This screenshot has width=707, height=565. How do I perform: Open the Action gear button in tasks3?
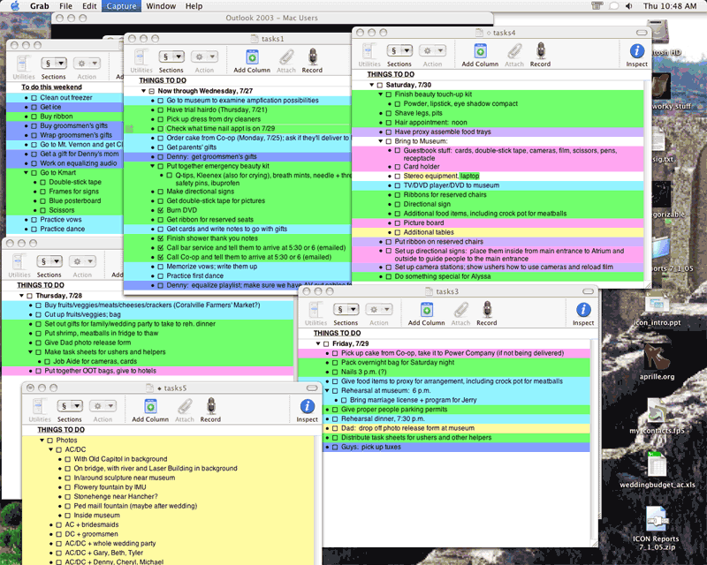[378, 310]
